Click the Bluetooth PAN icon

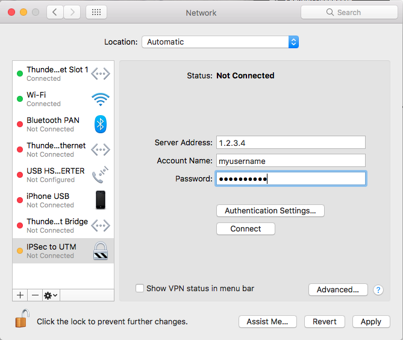pyautogui.click(x=101, y=124)
